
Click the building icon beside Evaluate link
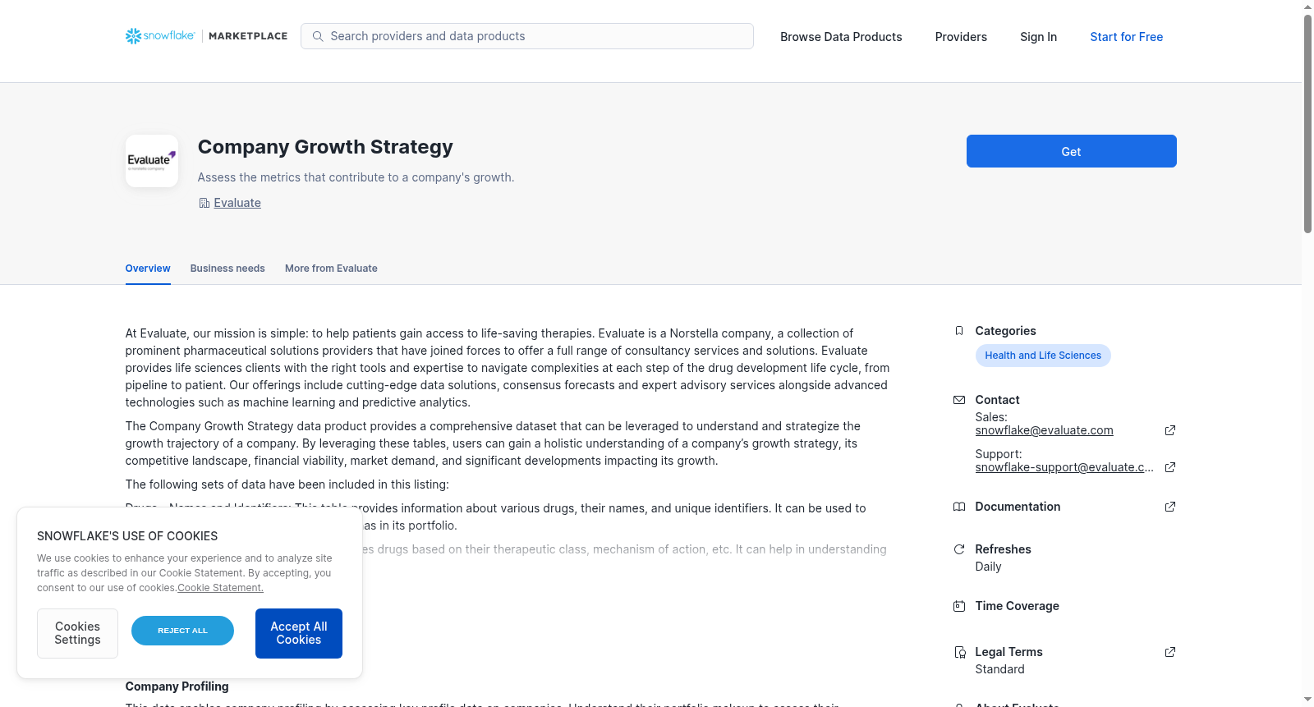[204, 203]
